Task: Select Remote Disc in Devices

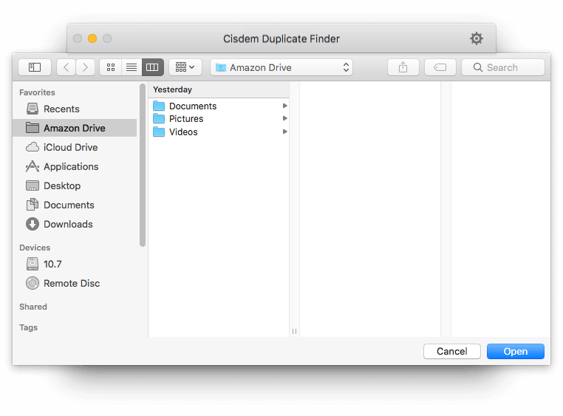Action: [75, 283]
